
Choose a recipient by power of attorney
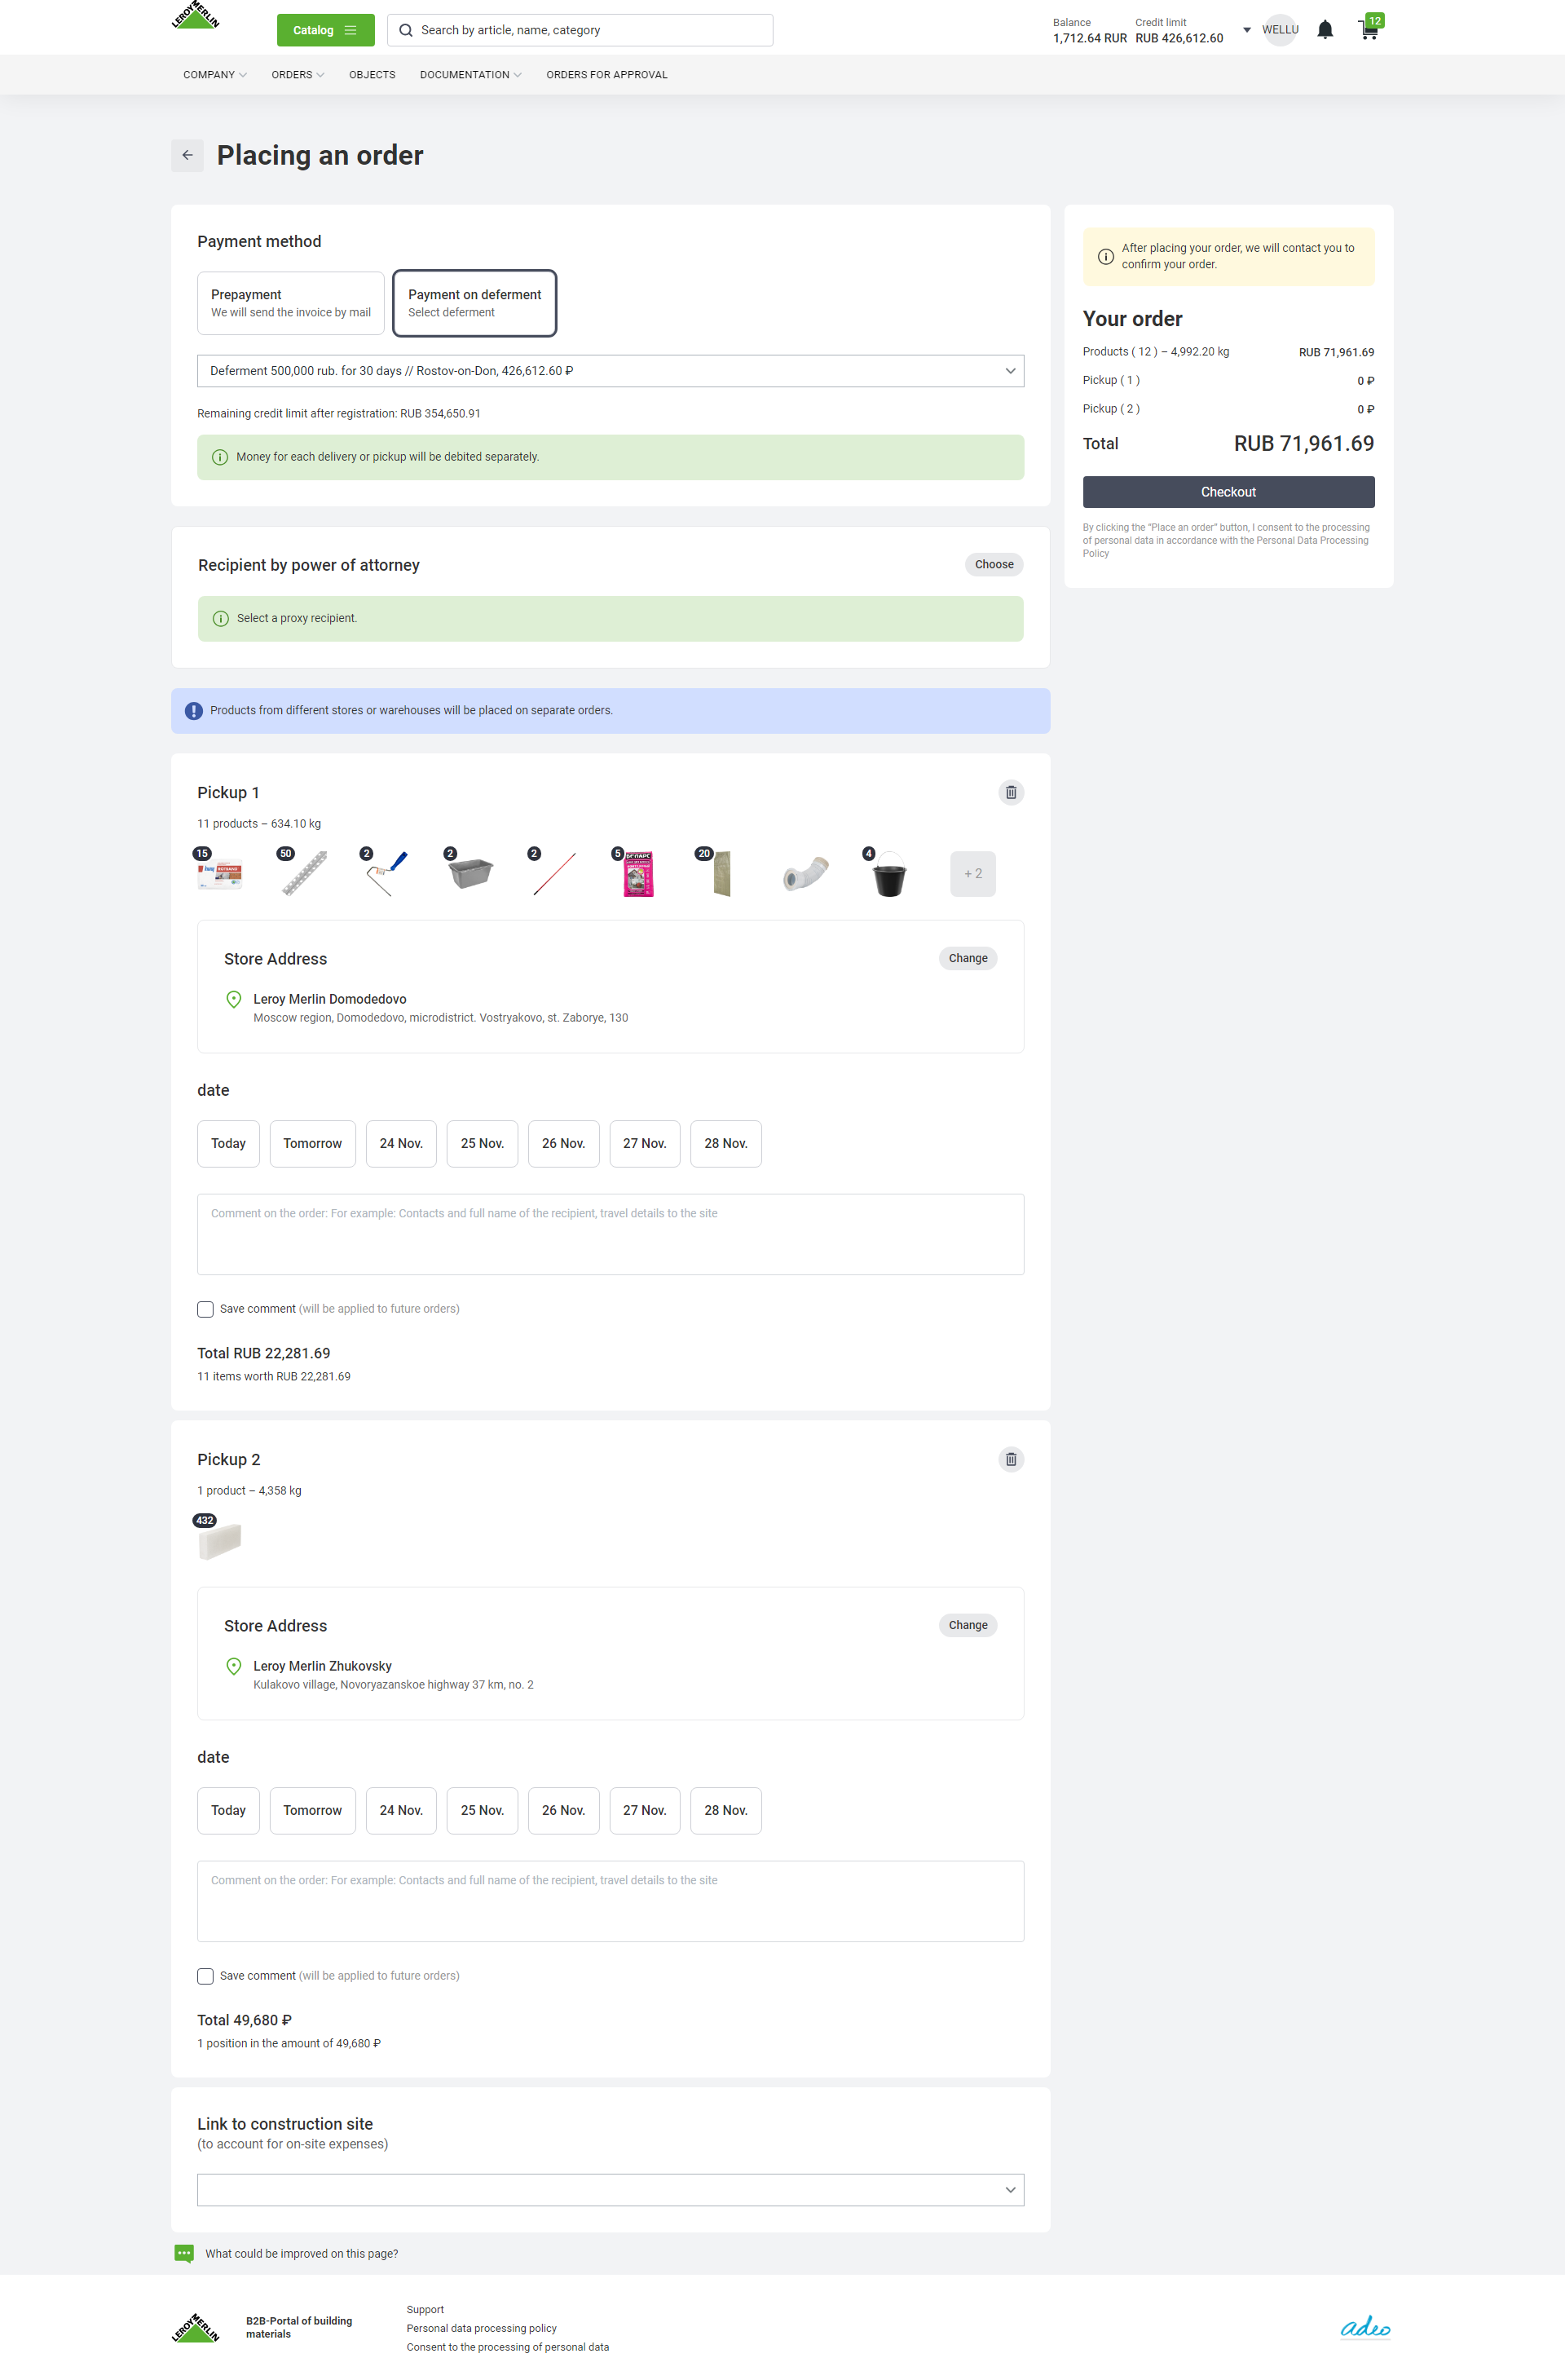[x=994, y=565]
